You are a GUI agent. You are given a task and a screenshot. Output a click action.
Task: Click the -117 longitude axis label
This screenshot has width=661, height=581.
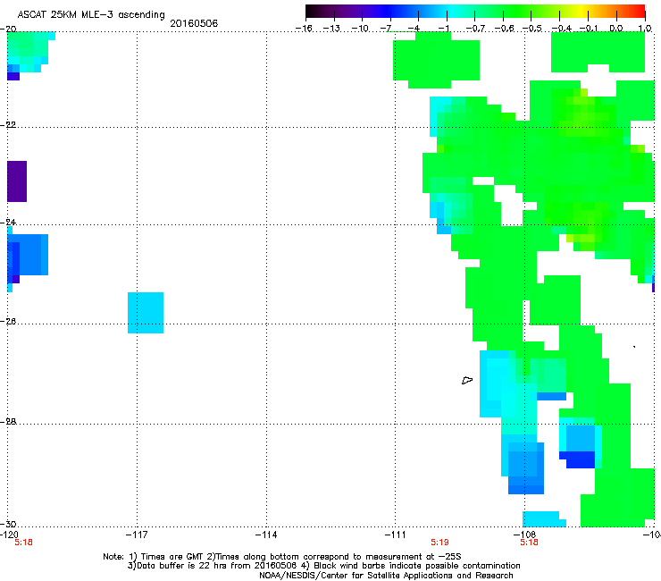(137, 535)
